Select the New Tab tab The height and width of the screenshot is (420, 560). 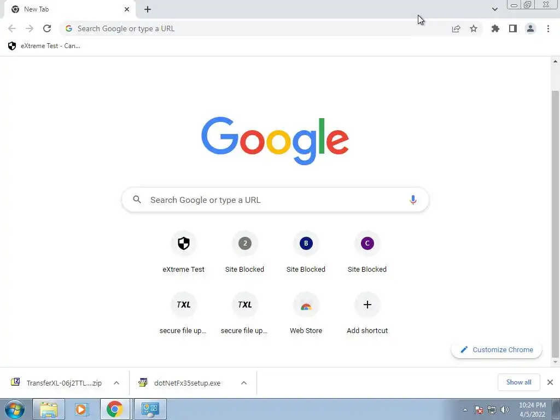click(x=69, y=9)
